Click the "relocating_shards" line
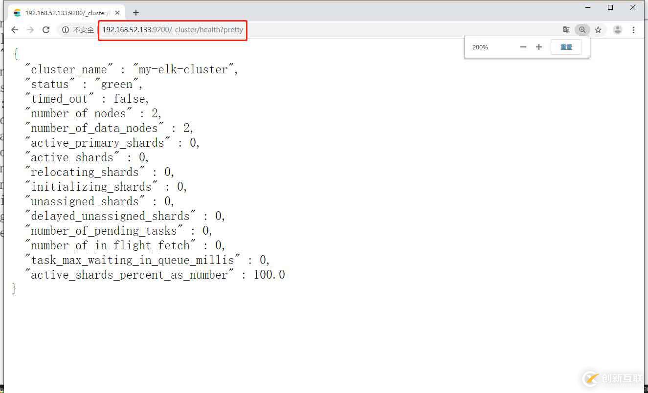 (x=100, y=172)
